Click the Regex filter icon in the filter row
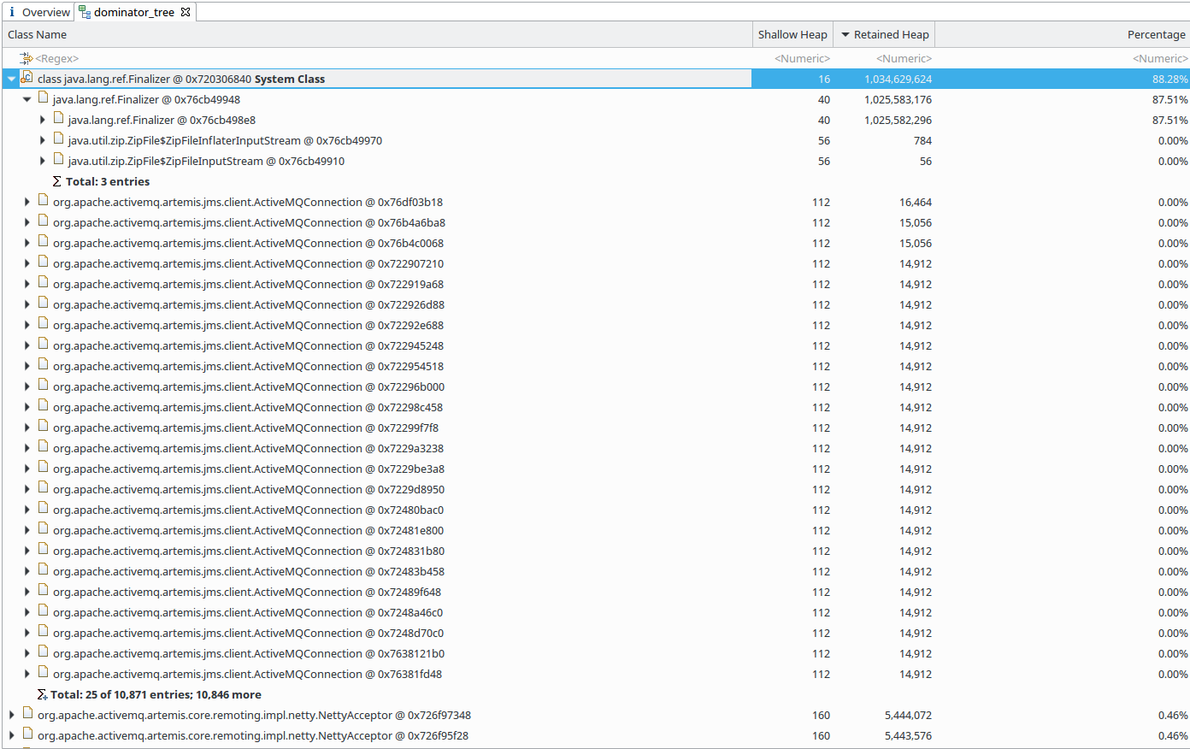 27,58
